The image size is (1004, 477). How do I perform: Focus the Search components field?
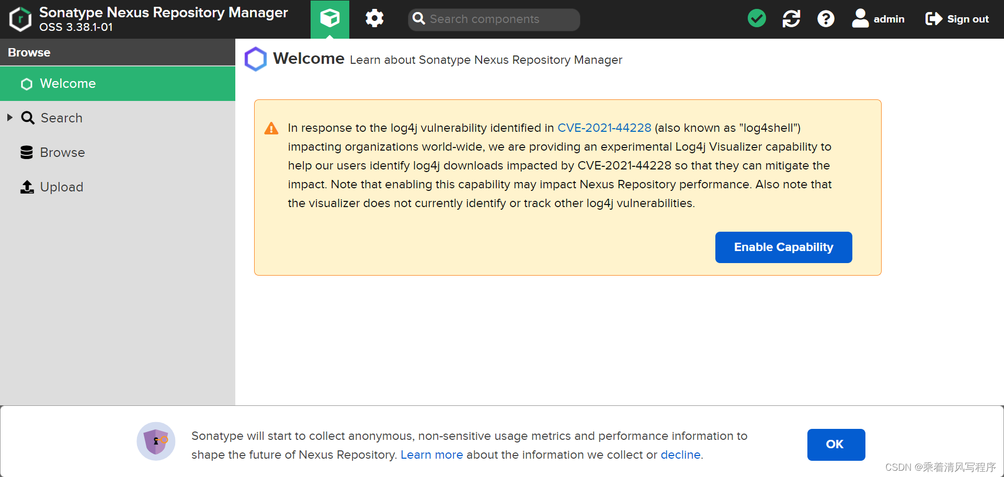tap(494, 19)
